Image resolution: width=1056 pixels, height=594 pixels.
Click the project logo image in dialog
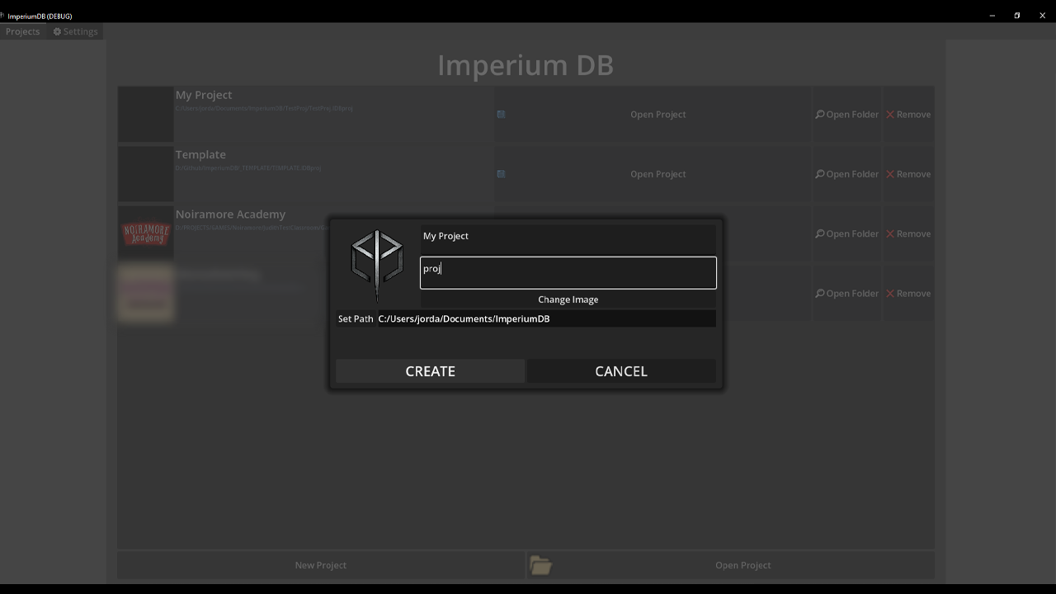pos(377,266)
